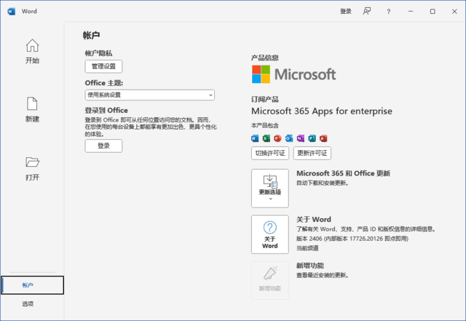466x321 pixels.
Task: Click the PowerPoint icon in product list
Action: 278,138
